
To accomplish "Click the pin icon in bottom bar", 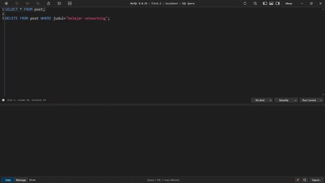I will [298, 180].
